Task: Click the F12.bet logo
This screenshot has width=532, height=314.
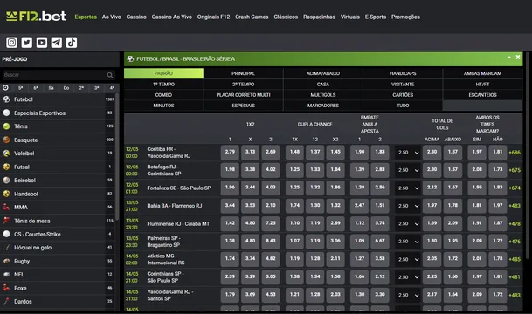Action: (37, 17)
